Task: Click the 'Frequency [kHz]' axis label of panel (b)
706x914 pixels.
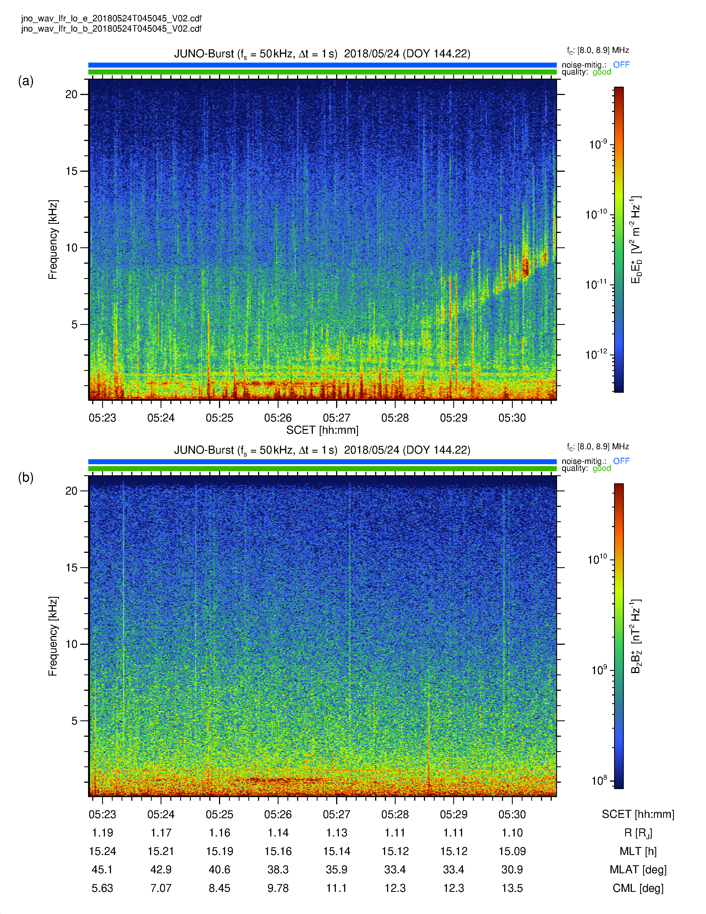Action: (x=52, y=636)
